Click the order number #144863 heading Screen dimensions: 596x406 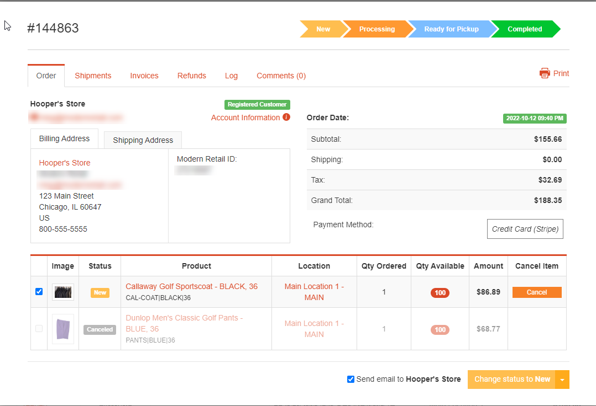click(53, 28)
